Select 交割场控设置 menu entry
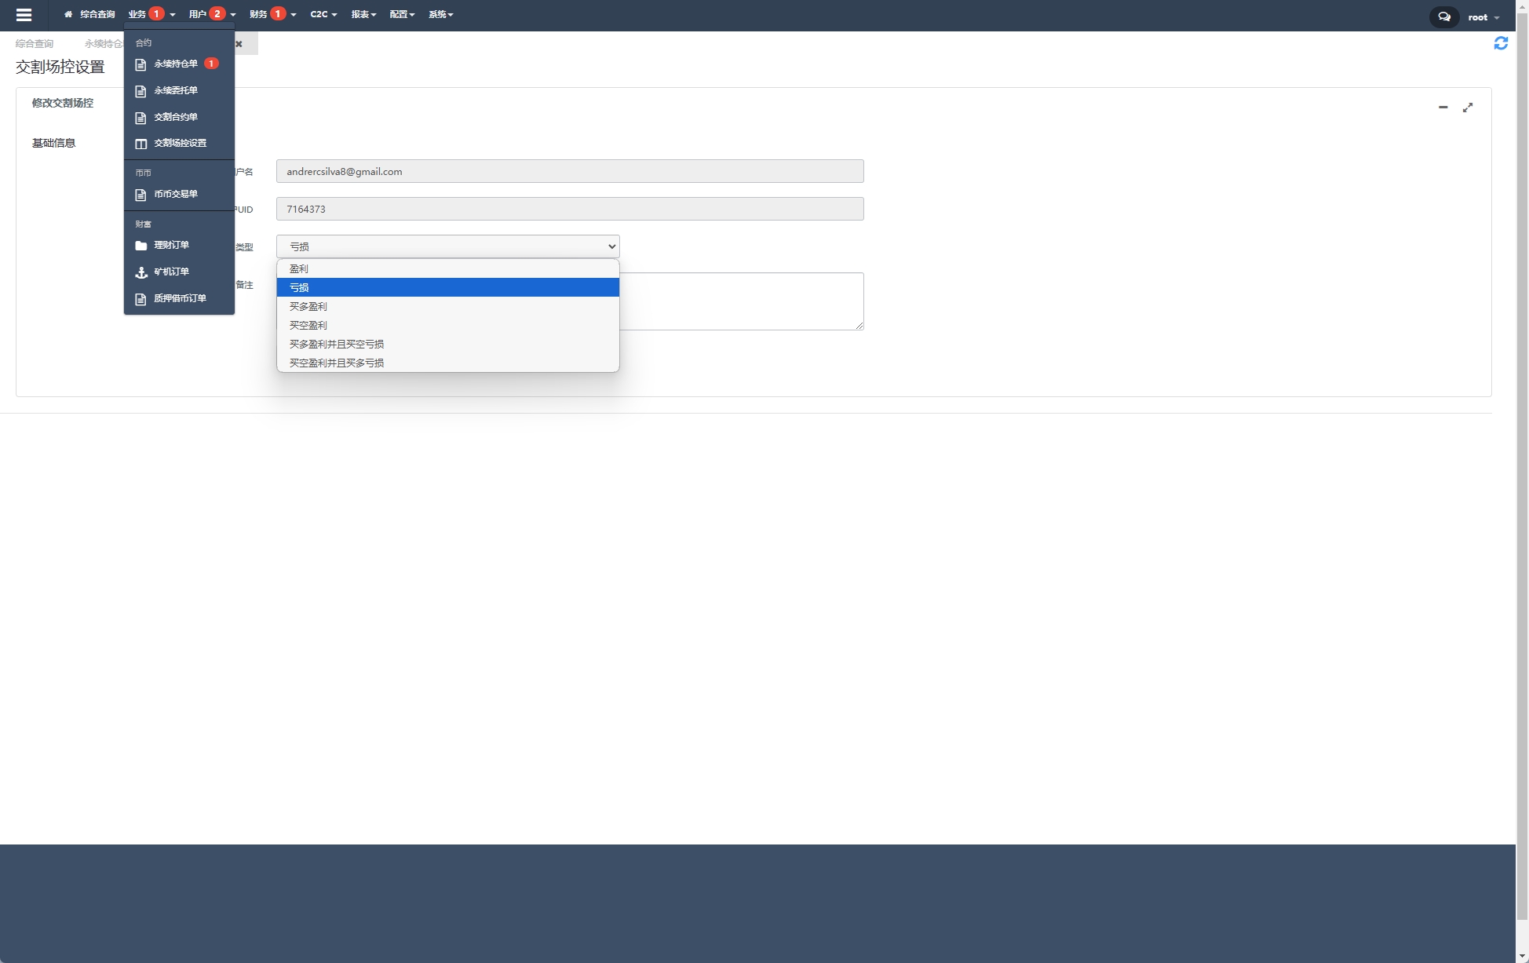Screen dimensions: 1529x963 point(180,143)
